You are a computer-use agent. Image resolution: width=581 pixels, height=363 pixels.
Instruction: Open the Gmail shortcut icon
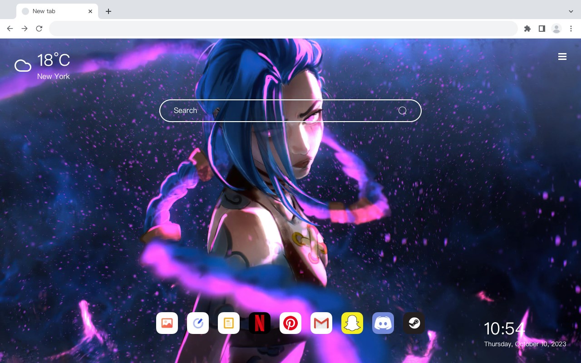[321, 323]
